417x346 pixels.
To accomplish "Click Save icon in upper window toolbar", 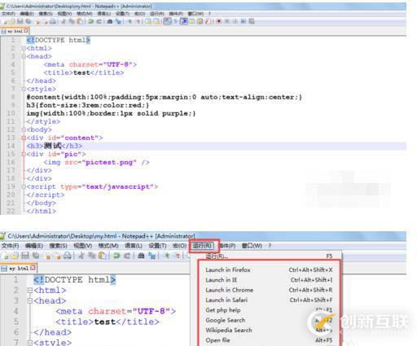I will 20,22.
